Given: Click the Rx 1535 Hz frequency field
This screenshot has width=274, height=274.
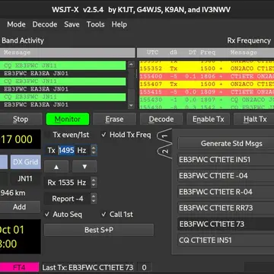Looking at the screenshot, I should [x=67, y=183].
